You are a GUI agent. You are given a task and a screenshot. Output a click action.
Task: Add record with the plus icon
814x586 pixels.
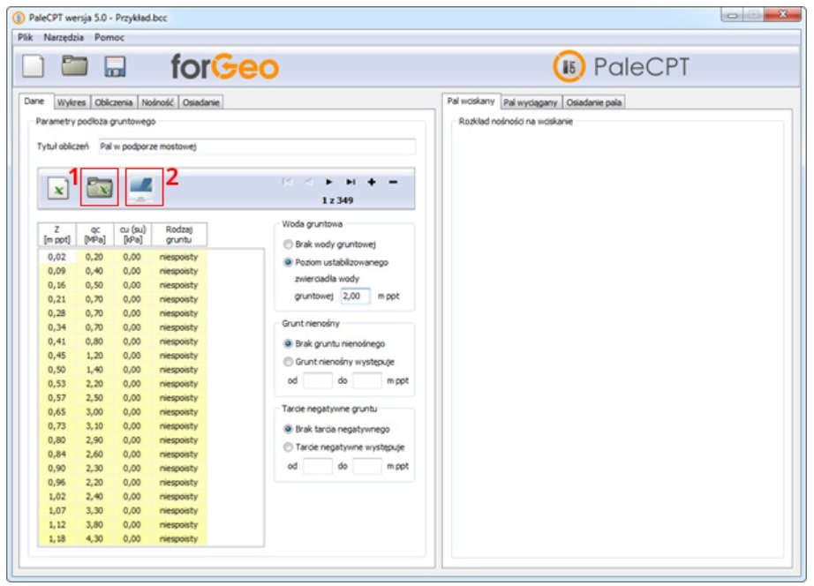click(372, 182)
